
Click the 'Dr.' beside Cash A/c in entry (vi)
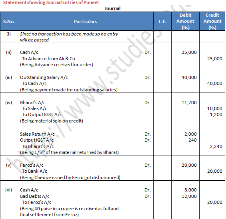coord(148,190)
